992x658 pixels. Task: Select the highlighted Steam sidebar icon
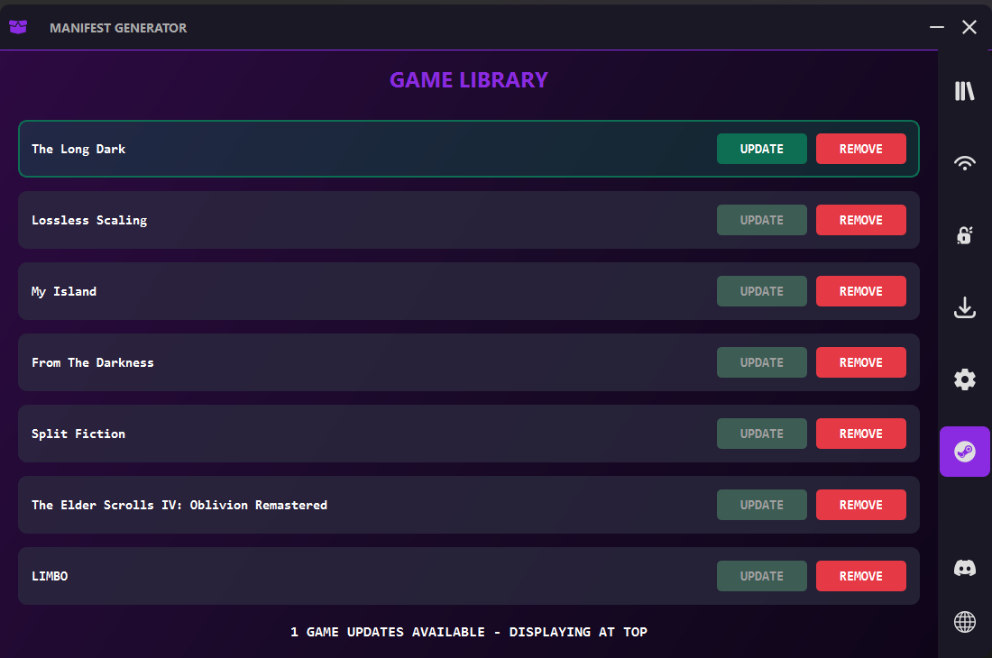(964, 452)
